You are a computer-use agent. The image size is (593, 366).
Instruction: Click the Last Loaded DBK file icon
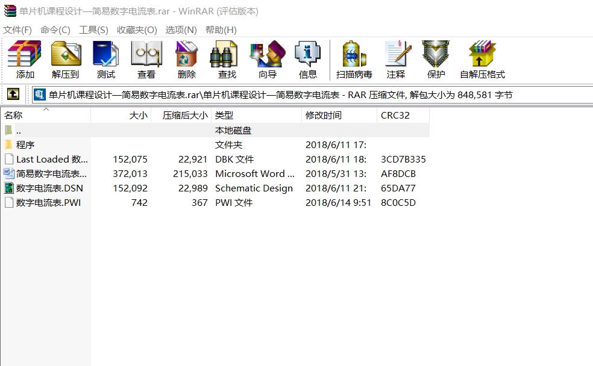(8, 159)
